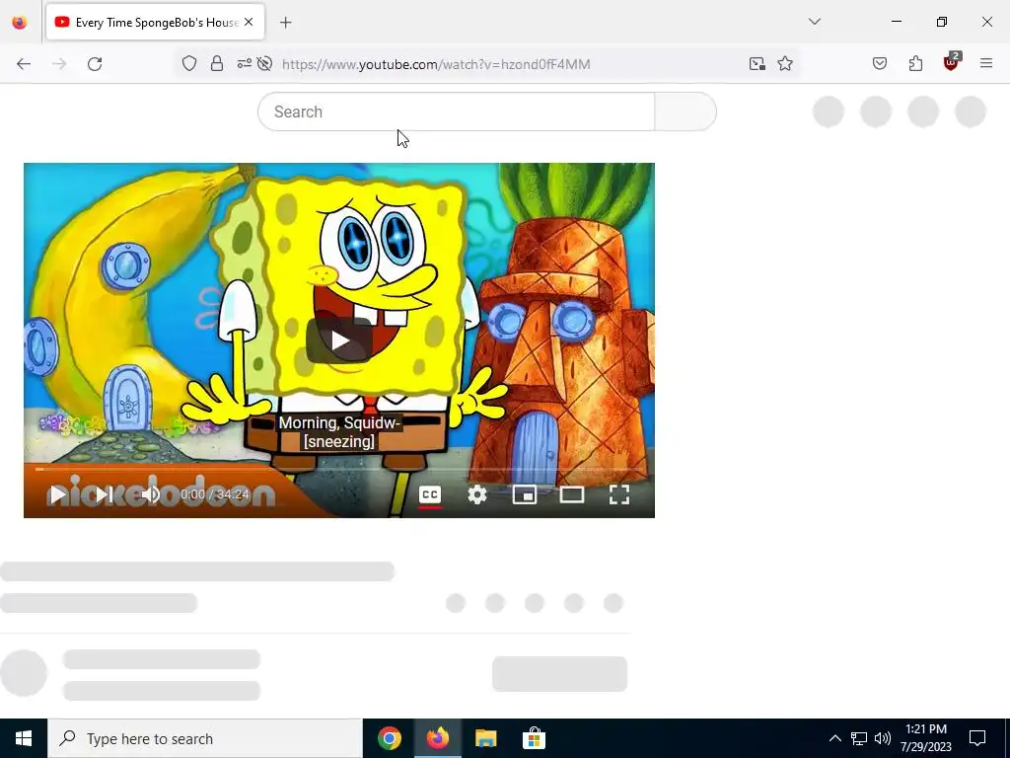Click autoplay blocked icon in address bar

[x=264, y=64]
